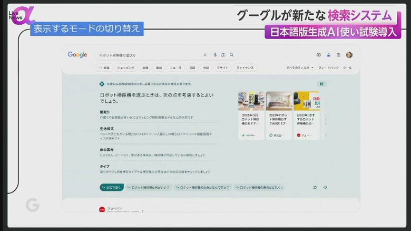
Task: Select the 画像 images filter chip
Action: (145, 68)
